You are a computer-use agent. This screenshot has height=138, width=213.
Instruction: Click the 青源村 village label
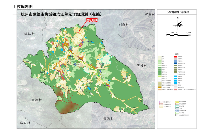(109, 118)
